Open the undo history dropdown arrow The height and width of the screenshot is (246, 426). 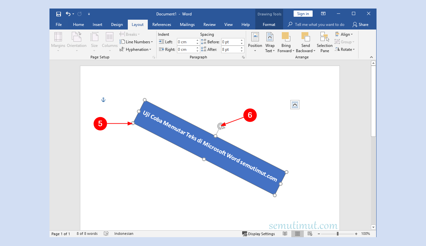73,14
